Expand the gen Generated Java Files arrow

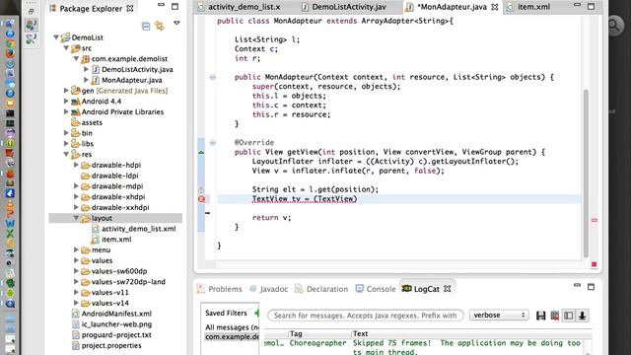tap(66, 91)
